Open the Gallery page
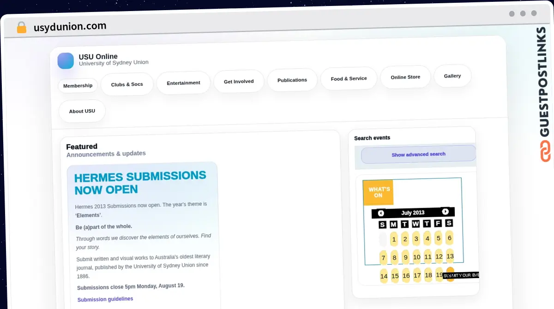The height and width of the screenshot is (309, 554). (452, 76)
